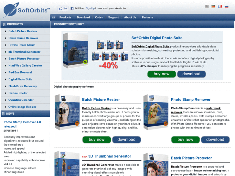
Task: Click the PRODUCTS sidebar header icon
Action: 4,24
